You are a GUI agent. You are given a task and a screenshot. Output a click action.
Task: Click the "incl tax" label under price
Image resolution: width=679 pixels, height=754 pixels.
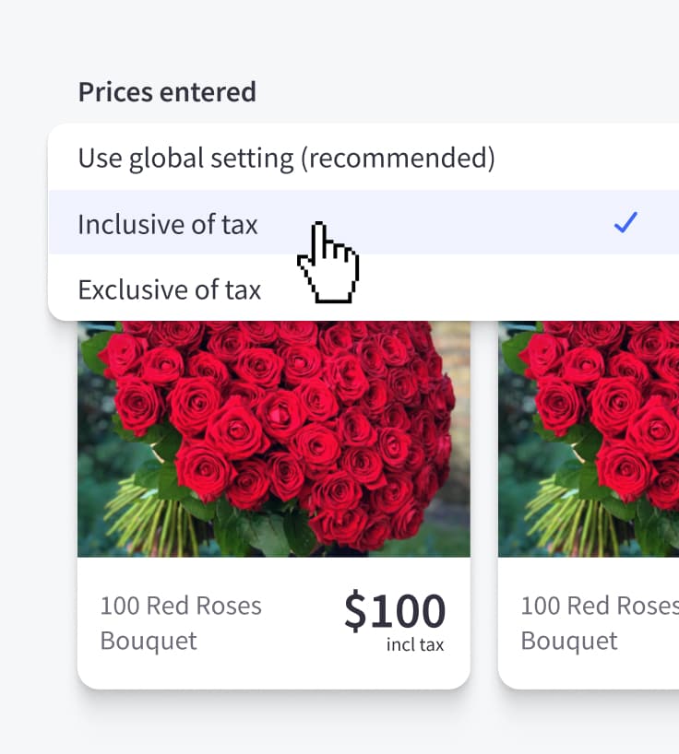pyautogui.click(x=415, y=645)
